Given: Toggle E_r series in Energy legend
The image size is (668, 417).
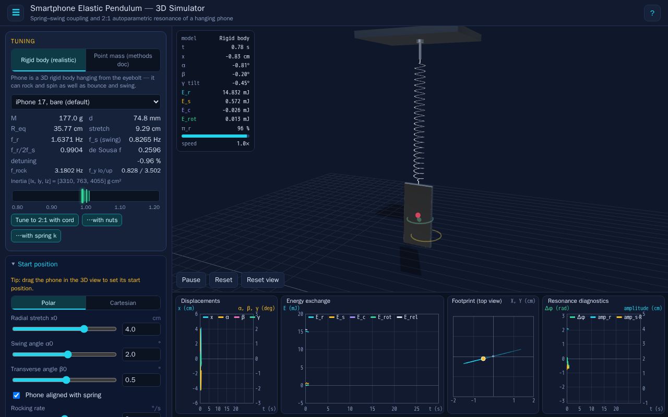Looking at the screenshot, I should tap(316, 317).
